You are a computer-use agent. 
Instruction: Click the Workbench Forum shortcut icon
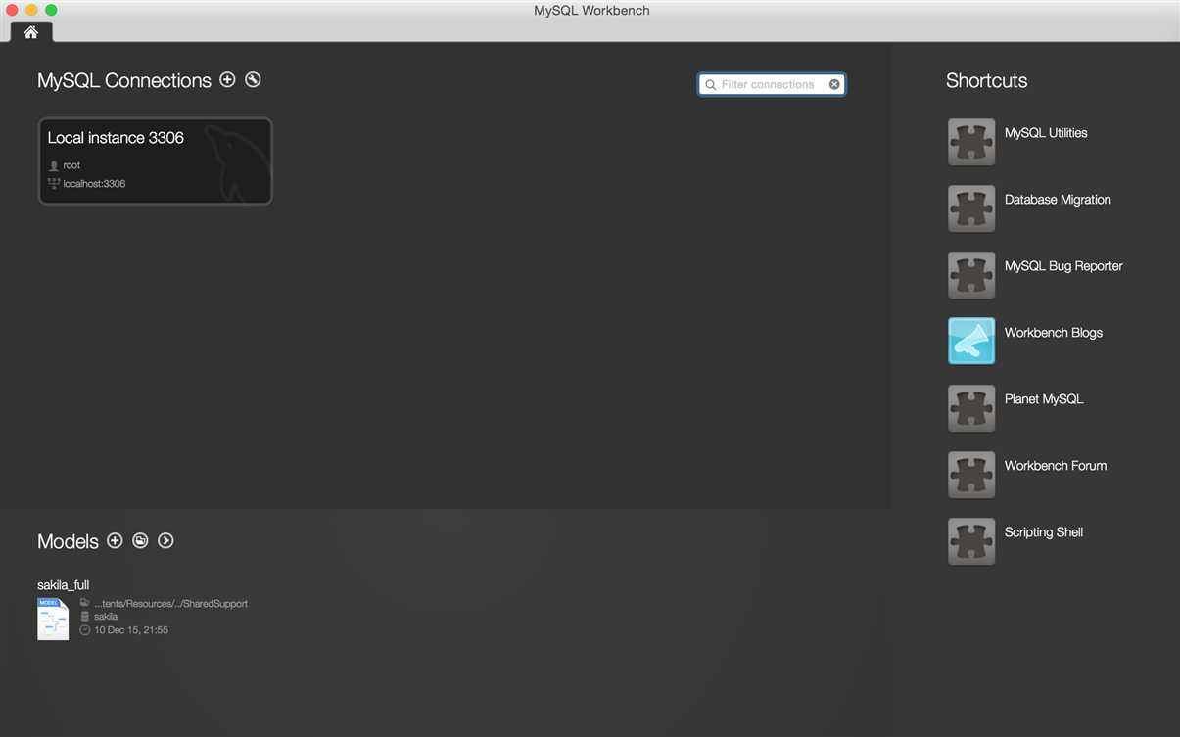[971, 475]
